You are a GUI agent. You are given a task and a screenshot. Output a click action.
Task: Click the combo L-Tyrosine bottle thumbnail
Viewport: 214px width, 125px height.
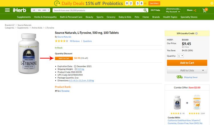[177, 103]
